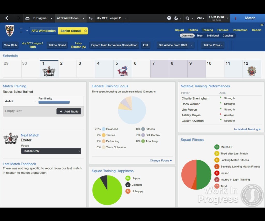Click the Happy count badge
The width and height of the screenshot is (265, 221).
[x=128, y=178]
